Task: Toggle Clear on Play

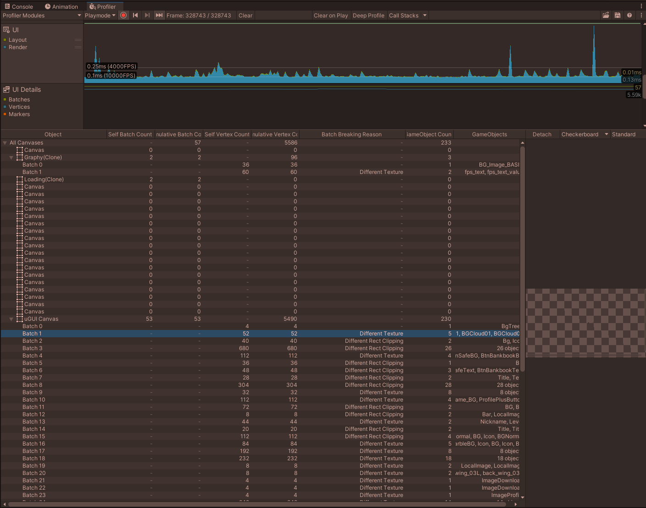Action: click(331, 15)
